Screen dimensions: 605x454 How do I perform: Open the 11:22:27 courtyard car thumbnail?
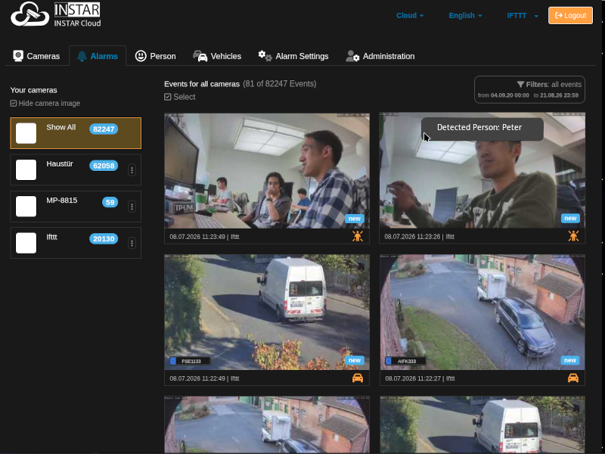tap(482, 312)
